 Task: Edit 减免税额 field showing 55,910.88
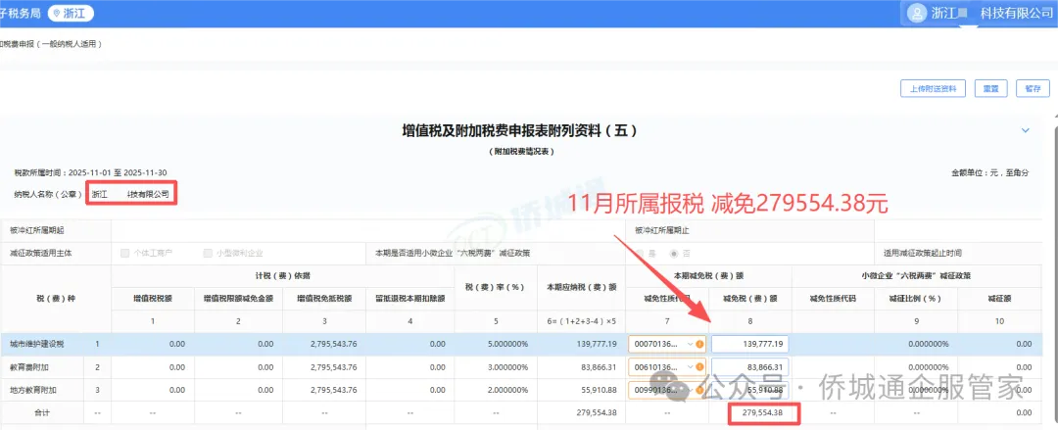[x=750, y=390]
